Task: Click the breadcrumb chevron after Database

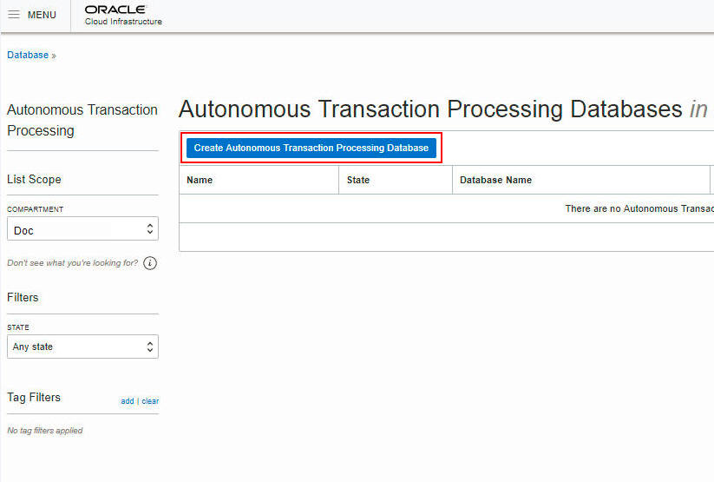Action: click(x=54, y=56)
